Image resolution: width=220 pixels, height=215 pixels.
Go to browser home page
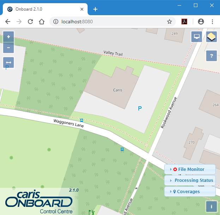pyautogui.click(x=42, y=22)
